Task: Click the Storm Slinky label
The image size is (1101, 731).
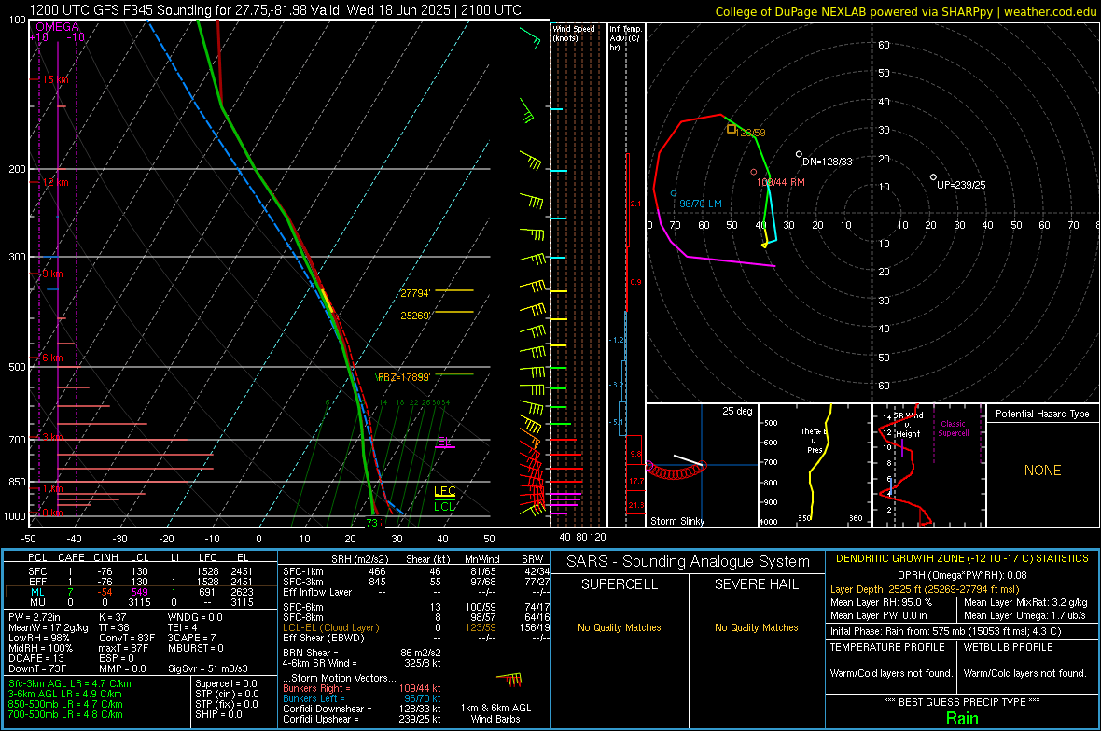Action: point(676,521)
